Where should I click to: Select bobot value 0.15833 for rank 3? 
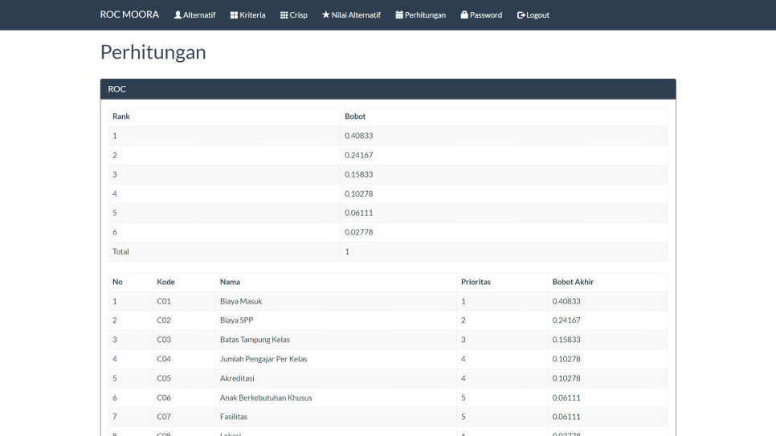tap(359, 174)
